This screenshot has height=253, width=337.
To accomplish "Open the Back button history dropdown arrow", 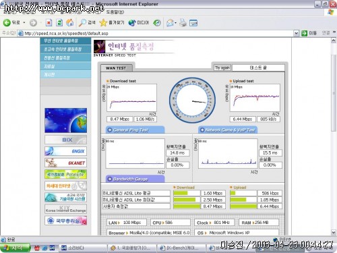I will point(24,23).
